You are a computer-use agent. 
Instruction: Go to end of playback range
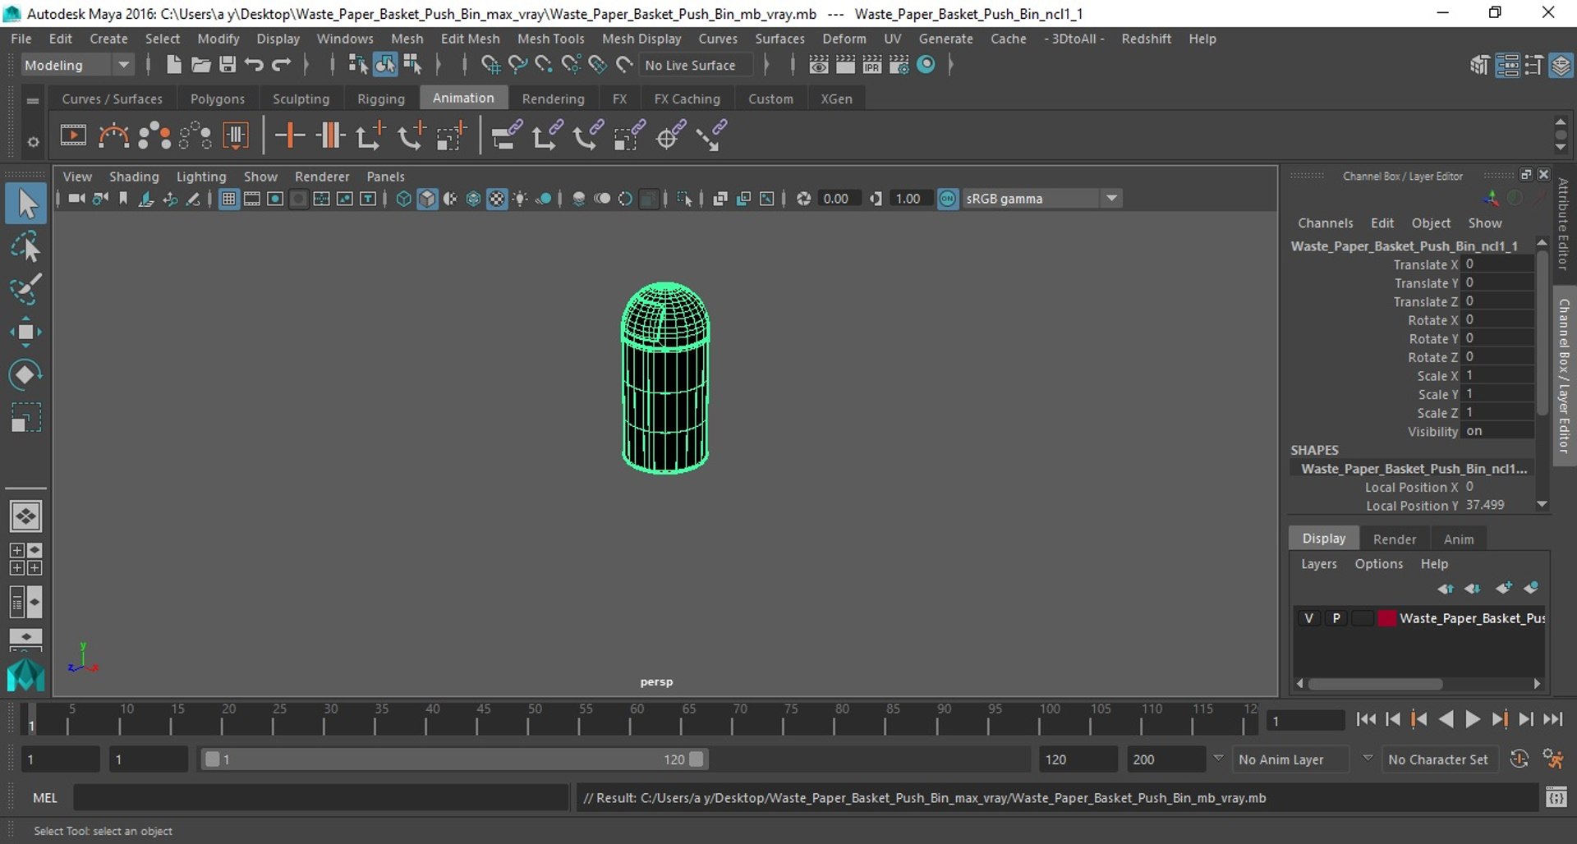[x=1552, y=719]
